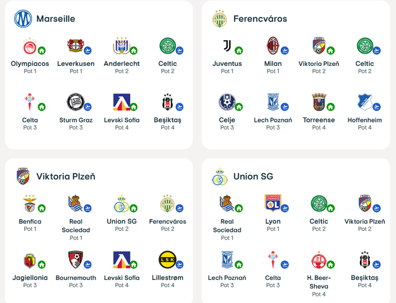The width and height of the screenshot is (396, 303).
Task: Select the Torreense team name label
Action: [319, 120]
